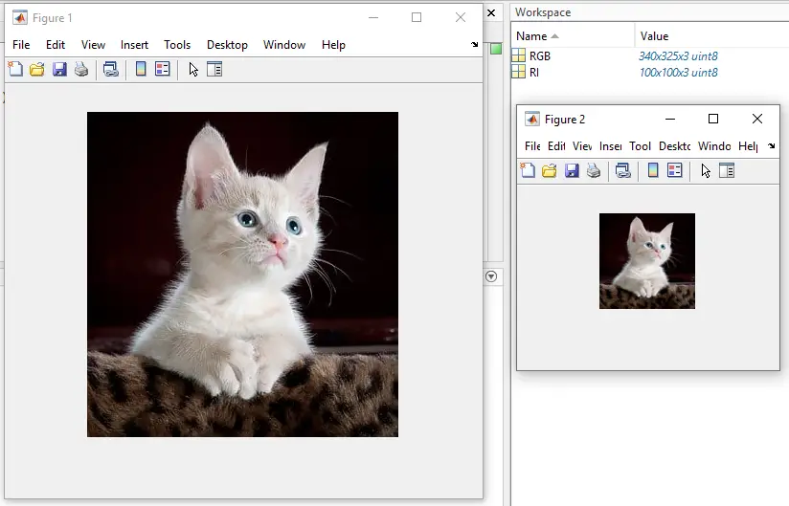The width and height of the screenshot is (789, 506).
Task: Open View menu in Figure 2
Action: 581,146
